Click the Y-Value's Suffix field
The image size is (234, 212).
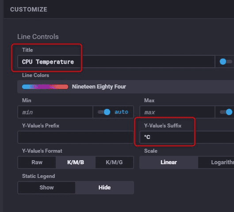click(x=187, y=137)
